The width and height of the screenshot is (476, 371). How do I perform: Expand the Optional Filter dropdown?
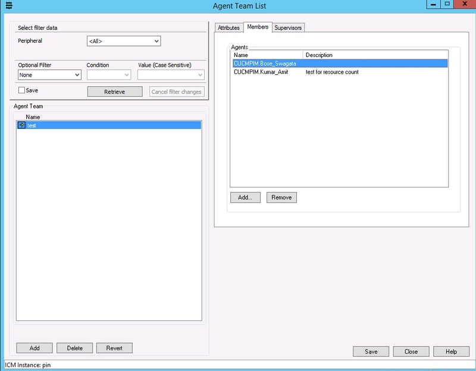pos(49,75)
